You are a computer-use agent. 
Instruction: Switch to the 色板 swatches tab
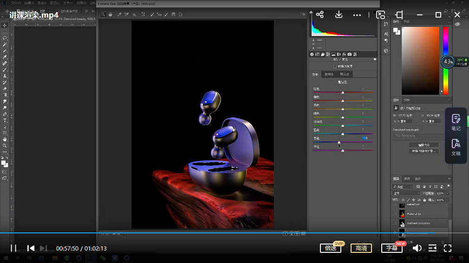(406, 22)
